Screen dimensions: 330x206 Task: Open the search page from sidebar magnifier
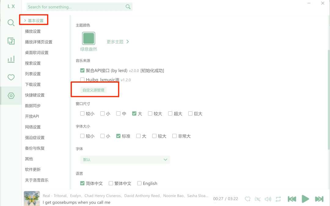(x=11, y=23)
